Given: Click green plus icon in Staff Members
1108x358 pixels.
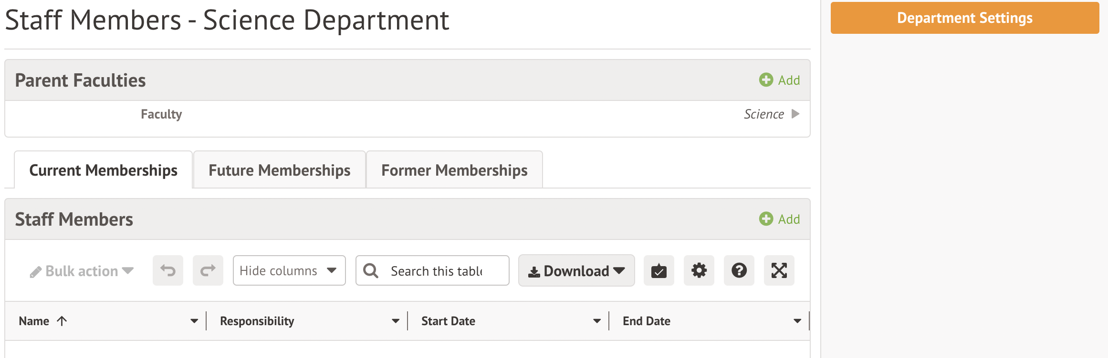Looking at the screenshot, I should click(x=766, y=219).
